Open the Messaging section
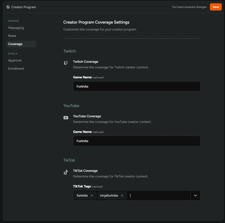 tap(16, 28)
